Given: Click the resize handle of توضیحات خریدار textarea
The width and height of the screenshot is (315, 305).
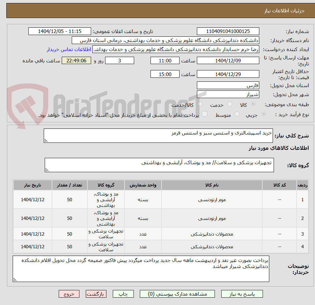Looking at the screenshot, I should (x=15, y=280).
